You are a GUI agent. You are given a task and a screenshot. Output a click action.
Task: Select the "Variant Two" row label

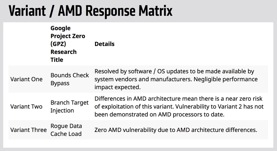[x=26, y=106]
